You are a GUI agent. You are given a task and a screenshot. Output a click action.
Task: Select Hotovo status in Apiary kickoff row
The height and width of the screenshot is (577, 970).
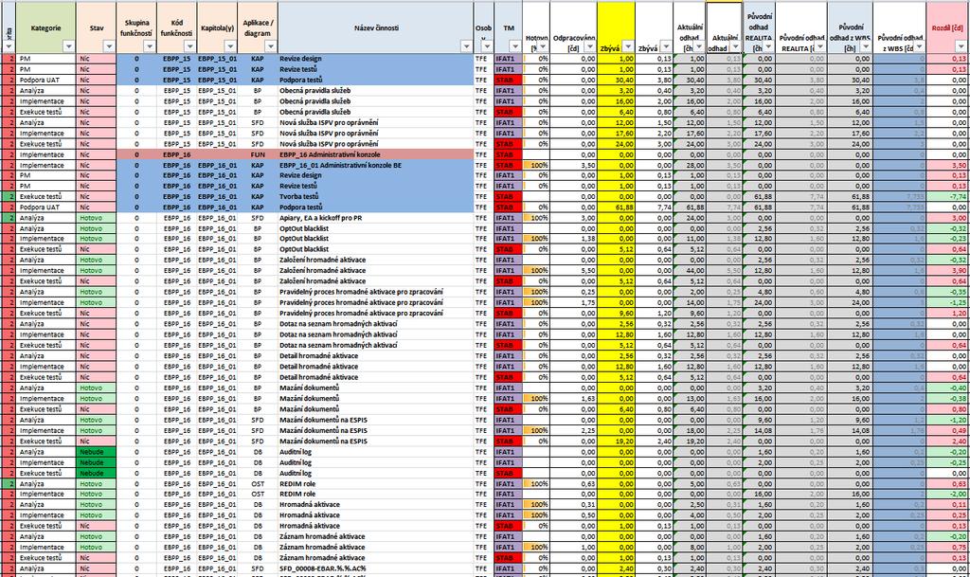pos(96,218)
